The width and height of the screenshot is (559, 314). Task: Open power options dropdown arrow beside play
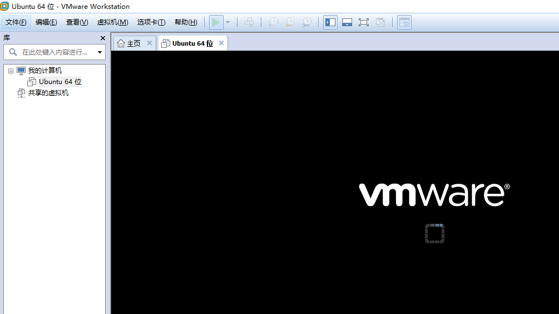pyautogui.click(x=228, y=22)
